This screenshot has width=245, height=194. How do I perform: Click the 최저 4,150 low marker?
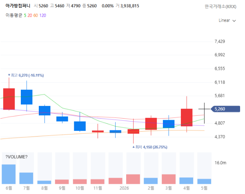[x=150, y=147]
